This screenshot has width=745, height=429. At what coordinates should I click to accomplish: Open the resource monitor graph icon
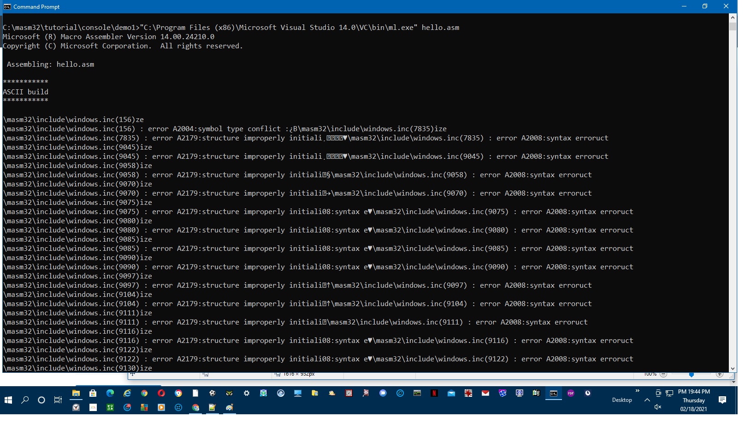point(417,393)
